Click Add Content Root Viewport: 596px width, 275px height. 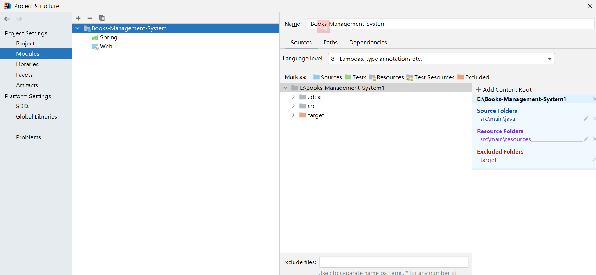pos(504,89)
